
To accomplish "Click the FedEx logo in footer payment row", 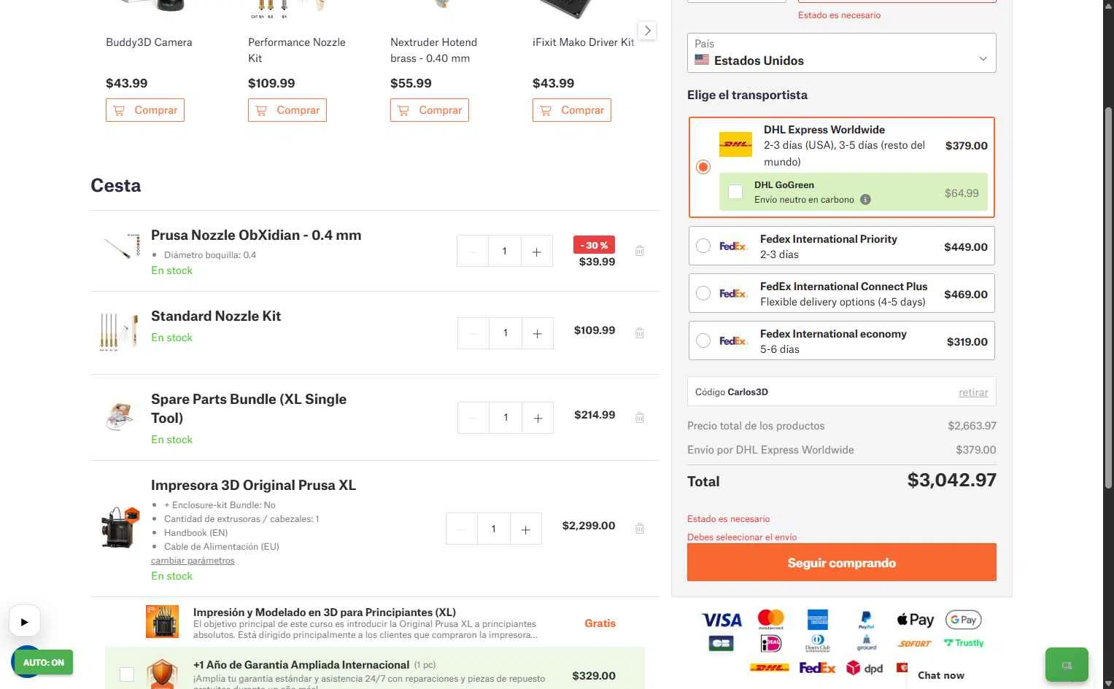I will point(817,668).
